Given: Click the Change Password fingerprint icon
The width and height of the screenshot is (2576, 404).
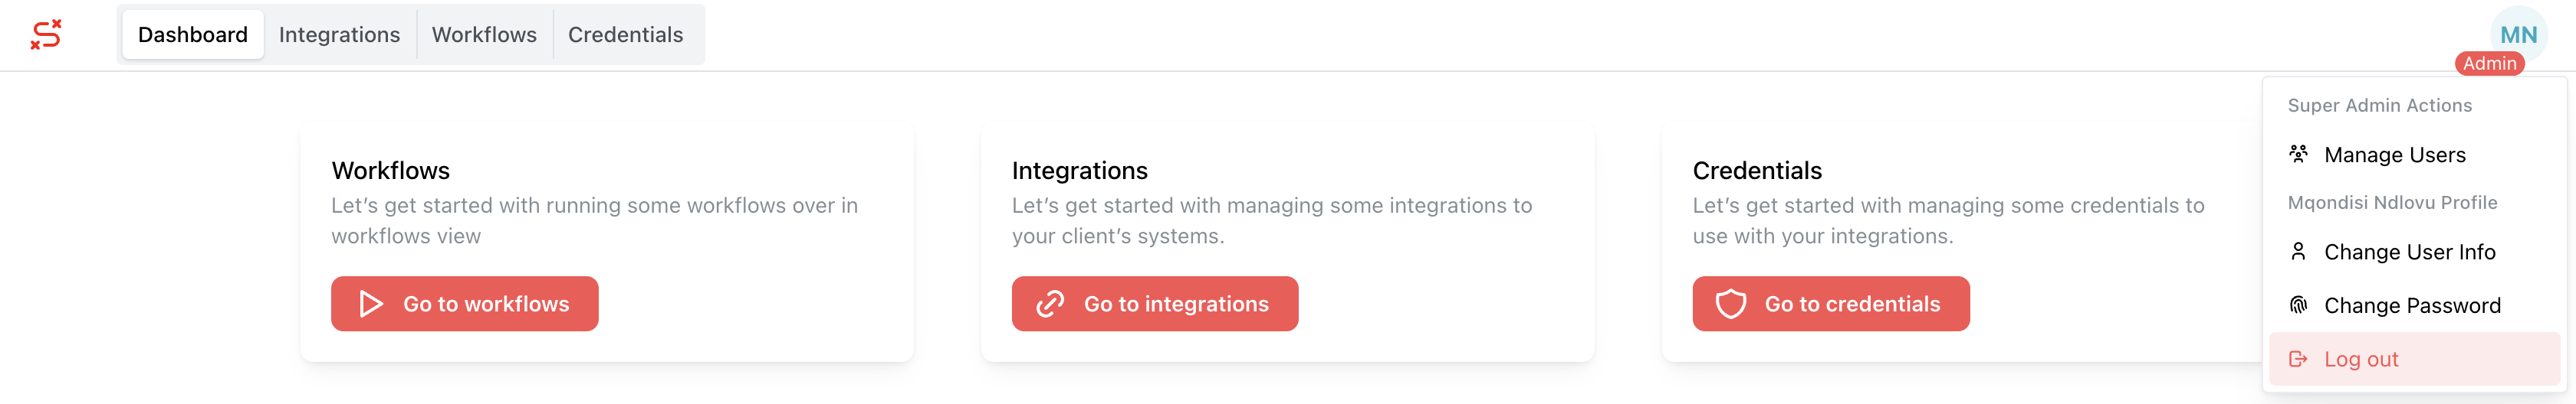Looking at the screenshot, I should pyautogui.click(x=2298, y=305).
